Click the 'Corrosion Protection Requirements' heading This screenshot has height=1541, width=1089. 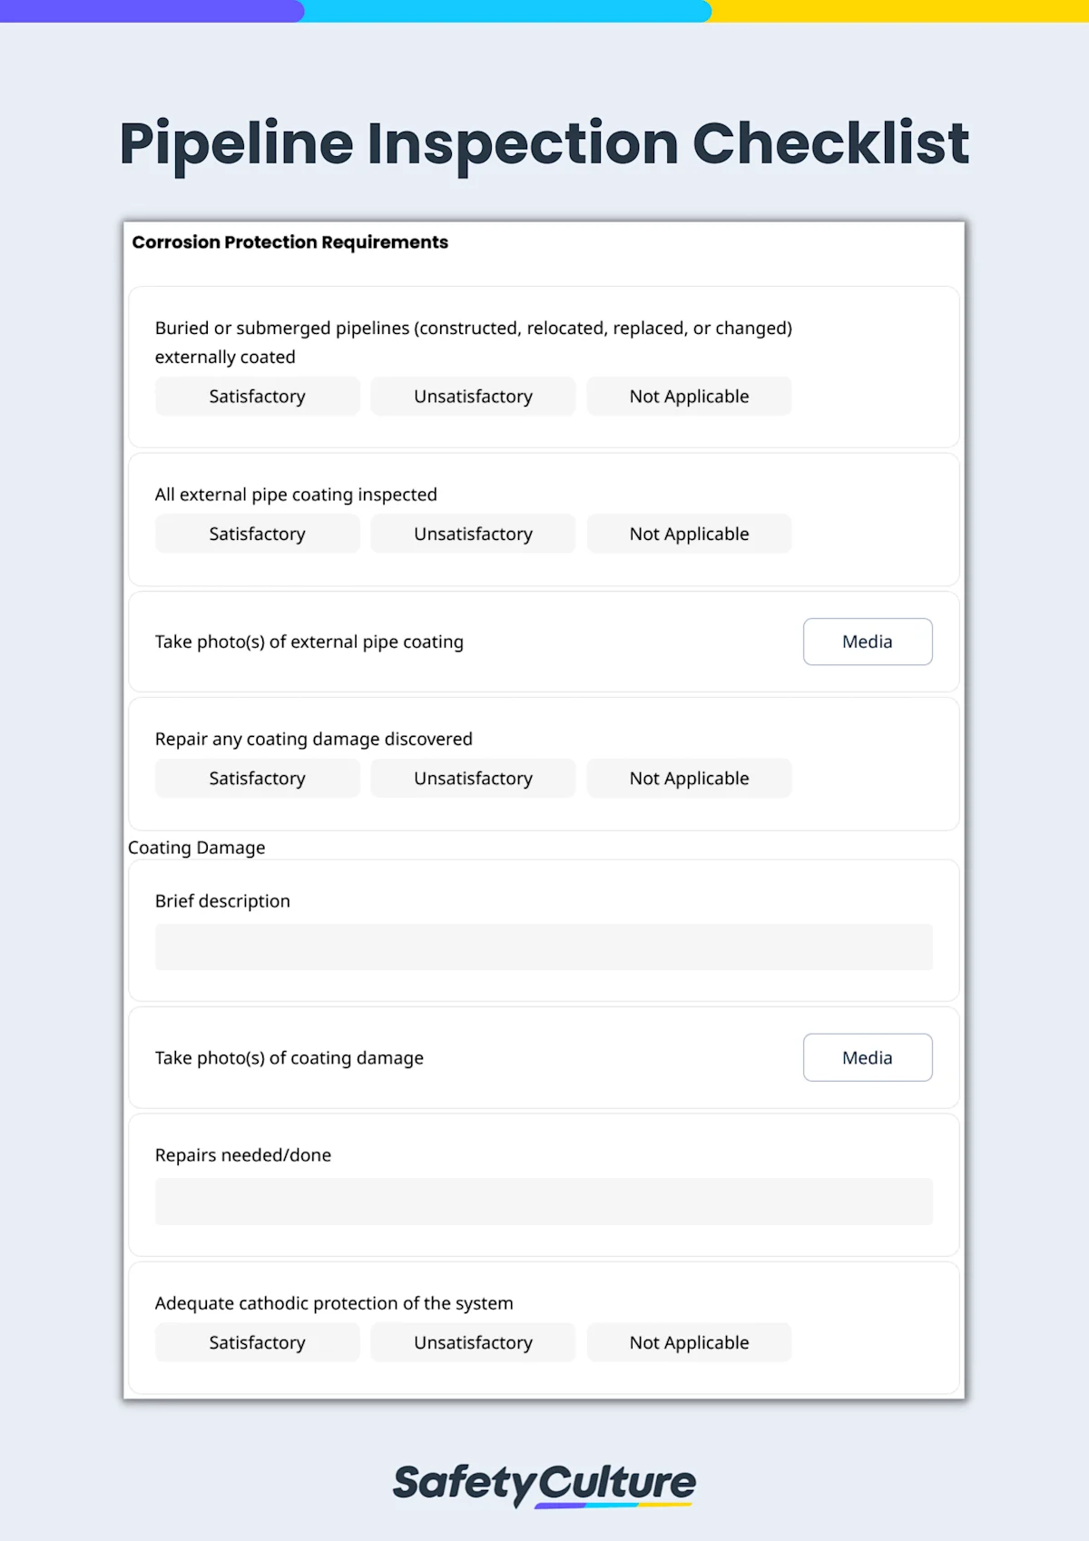pos(290,242)
